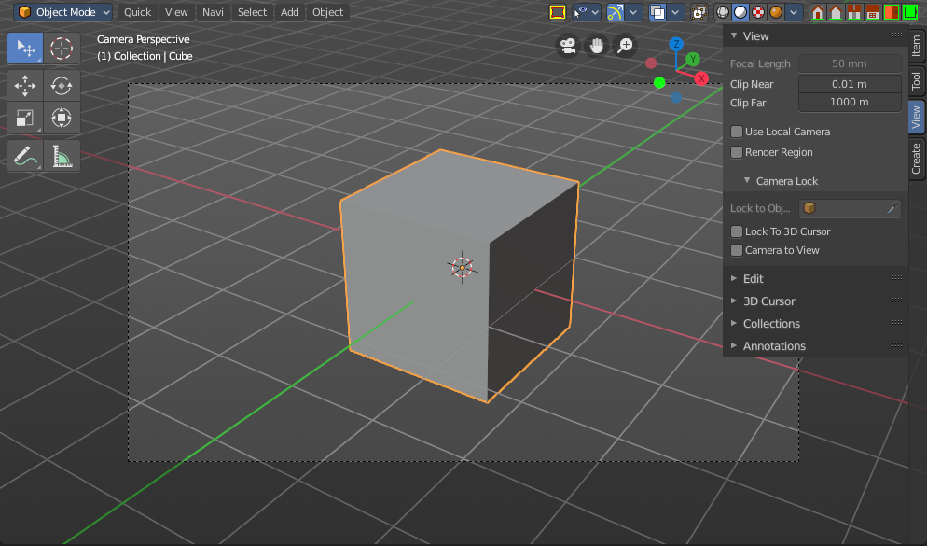Enable Use Local Camera checkbox
The image size is (927, 546).
pos(737,132)
